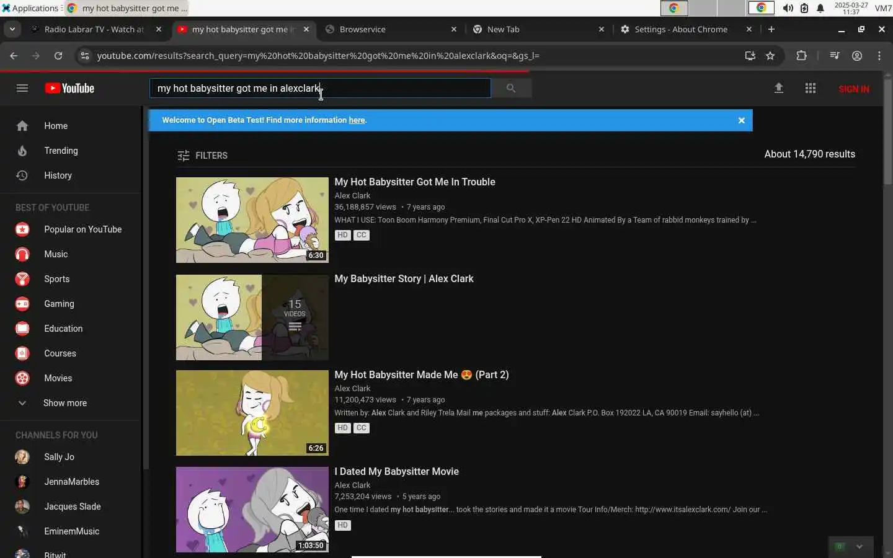Open media controls icon in Chrome toolbar

pos(835,56)
